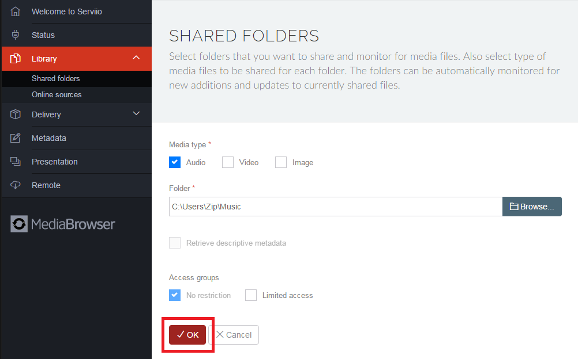578x359 pixels.
Task: Click the plug icon next to Status
Action: coord(16,35)
